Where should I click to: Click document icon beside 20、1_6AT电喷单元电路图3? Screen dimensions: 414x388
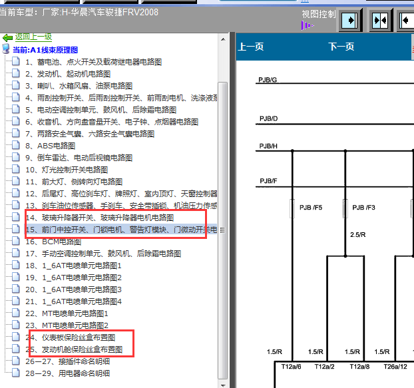pyautogui.click(x=15, y=288)
